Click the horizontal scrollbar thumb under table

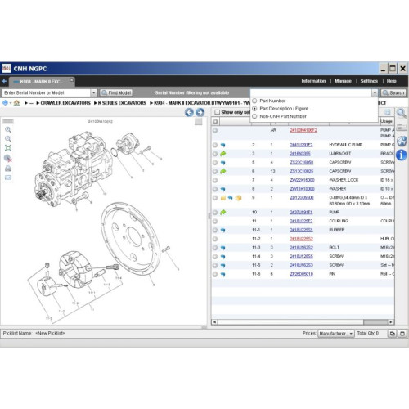[x=375, y=322]
